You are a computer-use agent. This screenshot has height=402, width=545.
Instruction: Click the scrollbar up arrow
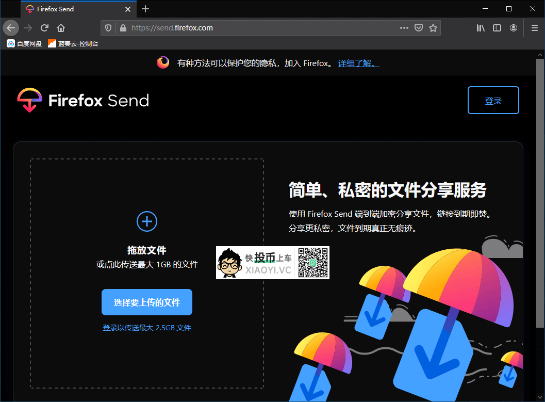(540, 55)
